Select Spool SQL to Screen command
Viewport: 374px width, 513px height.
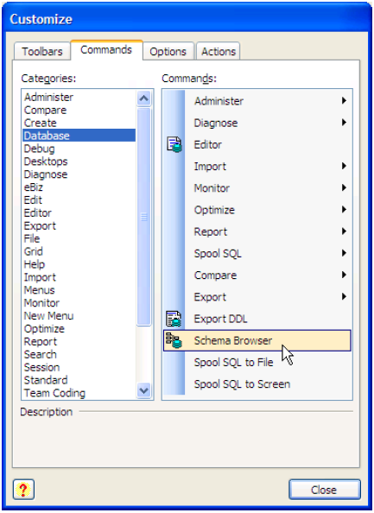[x=242, y=383]
